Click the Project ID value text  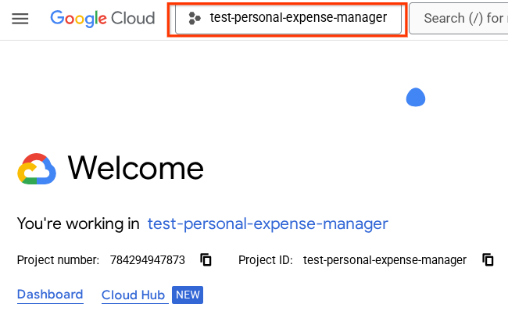point(385,260)
